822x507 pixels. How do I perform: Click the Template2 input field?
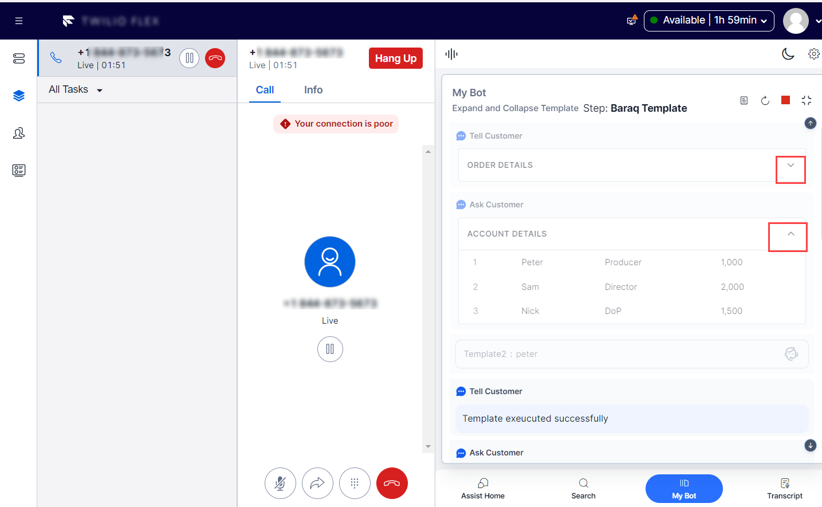619,354
